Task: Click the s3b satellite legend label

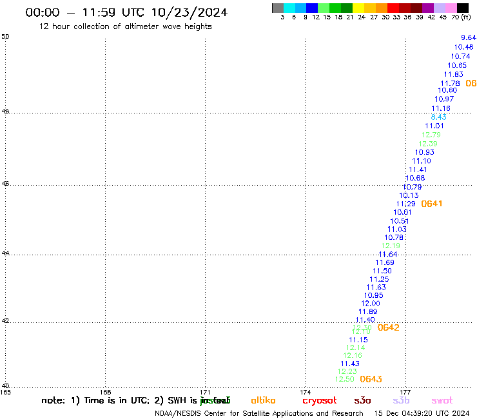Action: coord(401,400)
